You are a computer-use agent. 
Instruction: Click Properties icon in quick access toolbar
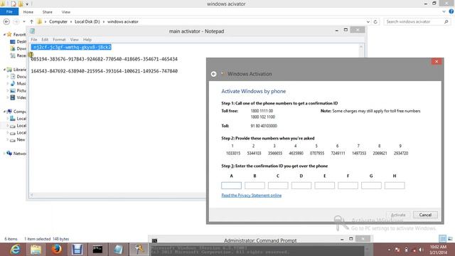click(x=14, y=4)
